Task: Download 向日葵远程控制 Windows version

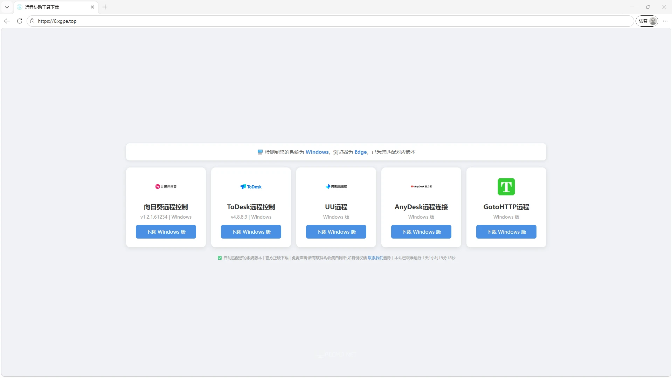Action: (166, 232)
